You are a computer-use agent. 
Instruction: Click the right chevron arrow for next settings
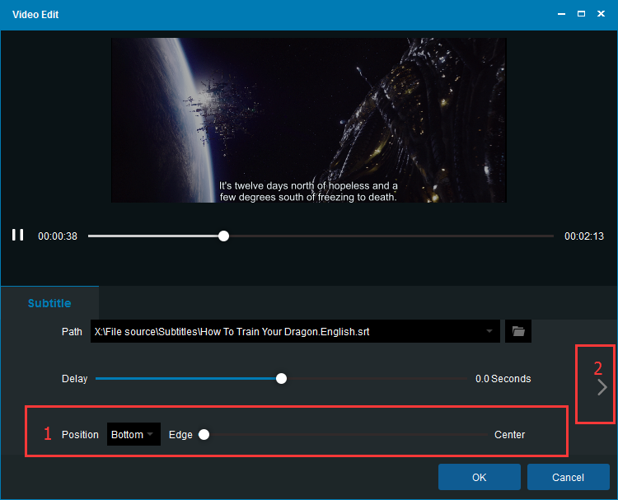click(x=602, y=387)
